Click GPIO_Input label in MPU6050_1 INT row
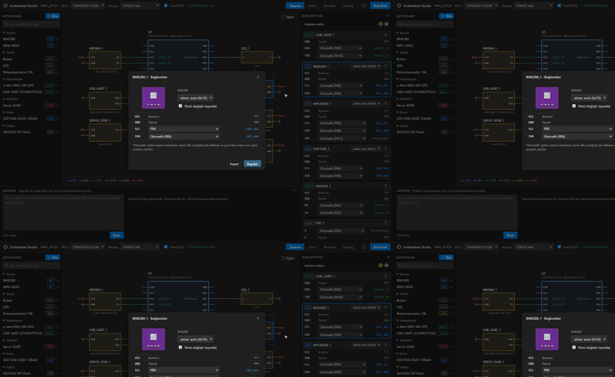 tap(381, 138)
